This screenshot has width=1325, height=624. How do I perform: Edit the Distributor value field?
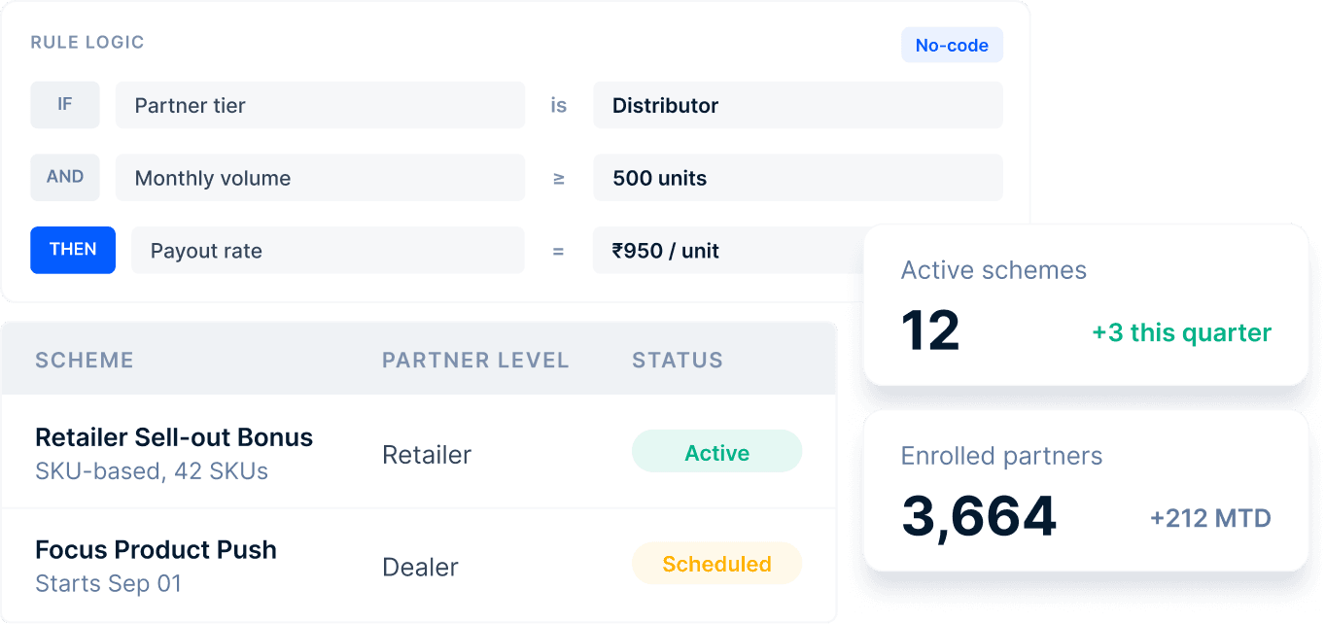click(x=797, y=105)
